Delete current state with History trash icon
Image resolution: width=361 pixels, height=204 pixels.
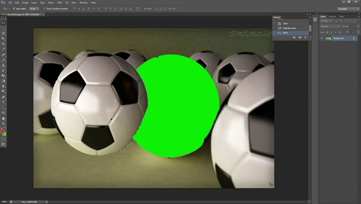pyautogui.click(x=305, y=37)
